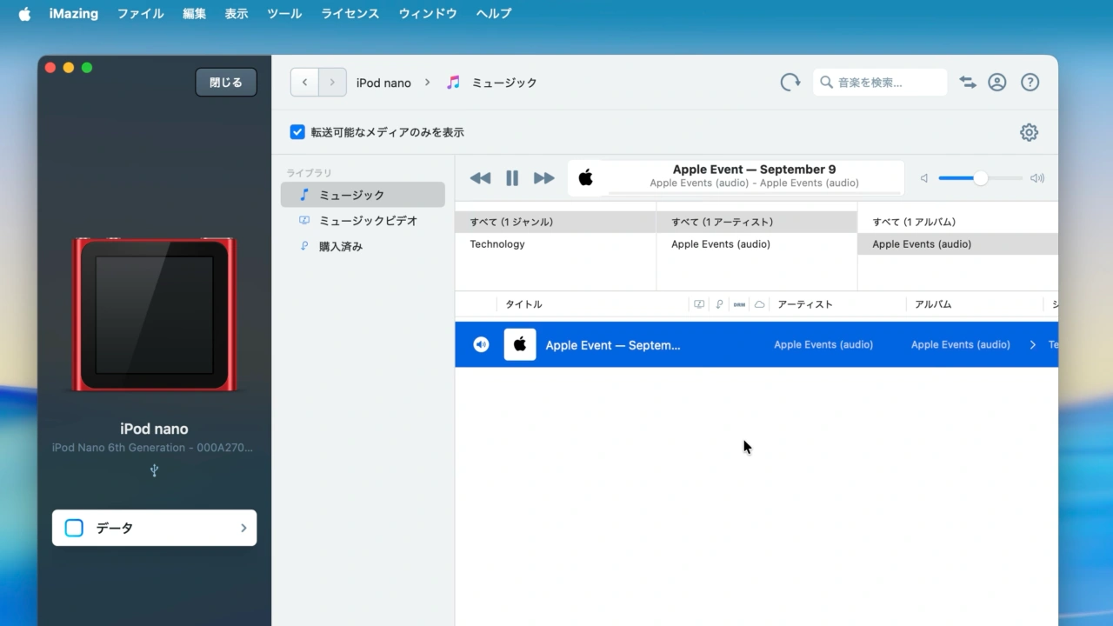Open the ファイル menu
1113x626 pixels.
140,14
